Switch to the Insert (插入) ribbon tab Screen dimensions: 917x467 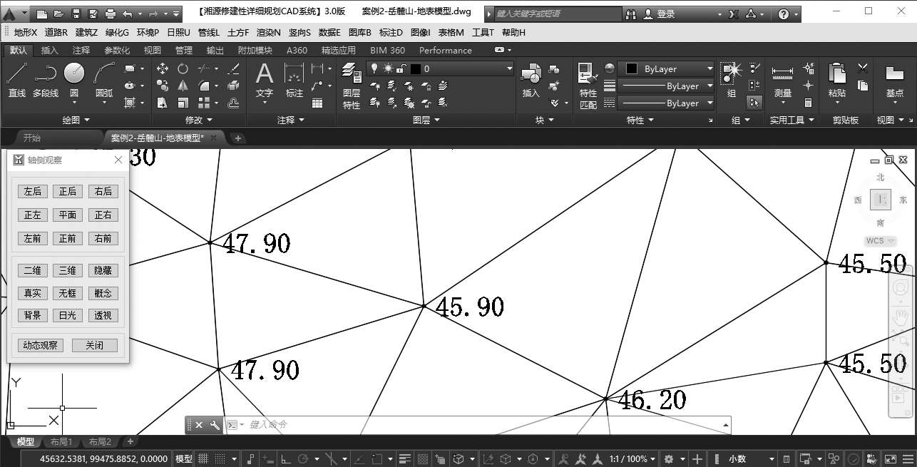50,50
